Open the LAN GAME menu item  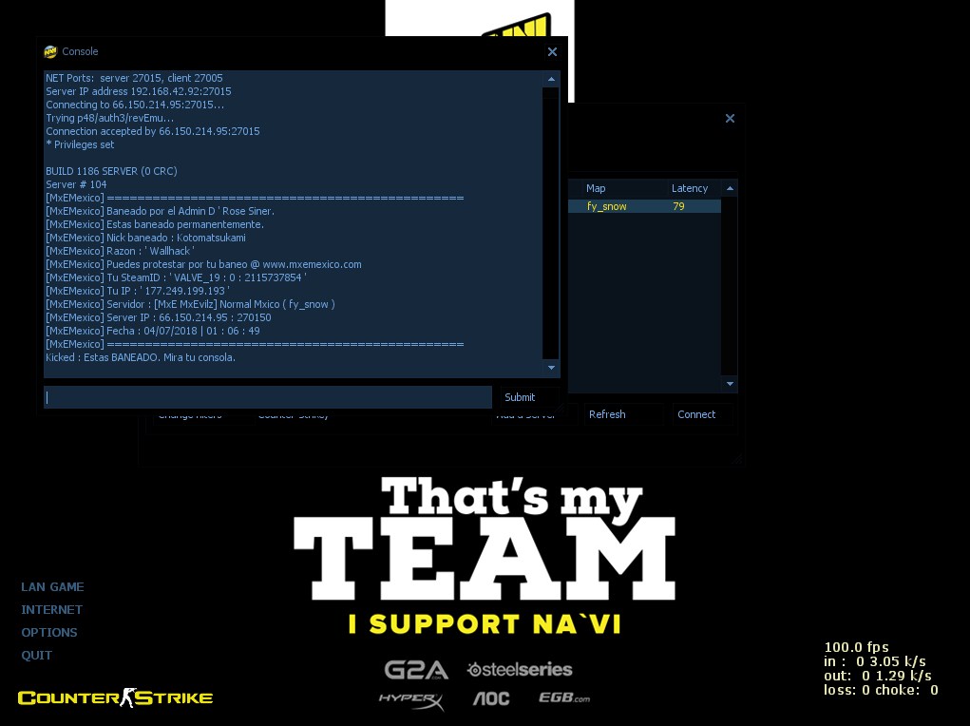(x=52, y=586)
